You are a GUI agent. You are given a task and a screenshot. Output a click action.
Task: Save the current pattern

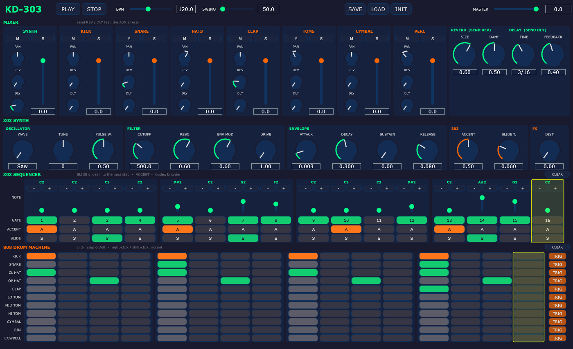tap(355, 9)
